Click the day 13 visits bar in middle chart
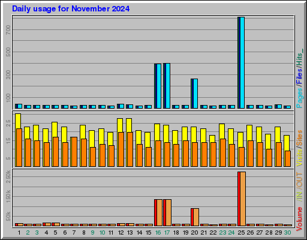Image resolution: width=307 pixels, height=240 pixels. [x=129, y=125]
